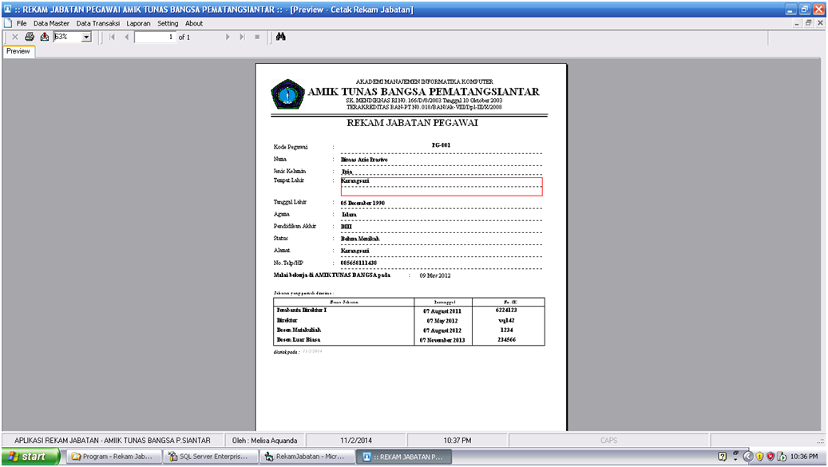
Task: Click the '11/2/2014' status bar date
Action: (x=356, y=440)
